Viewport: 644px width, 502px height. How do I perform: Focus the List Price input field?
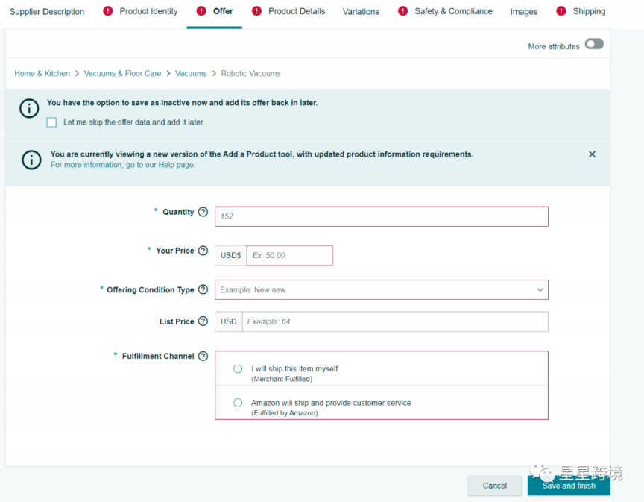(395, 321)
